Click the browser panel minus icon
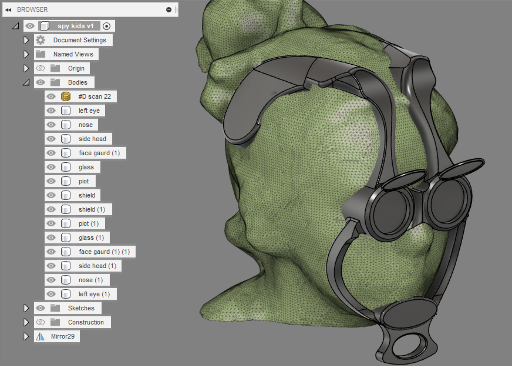 (x=169, y=10)
